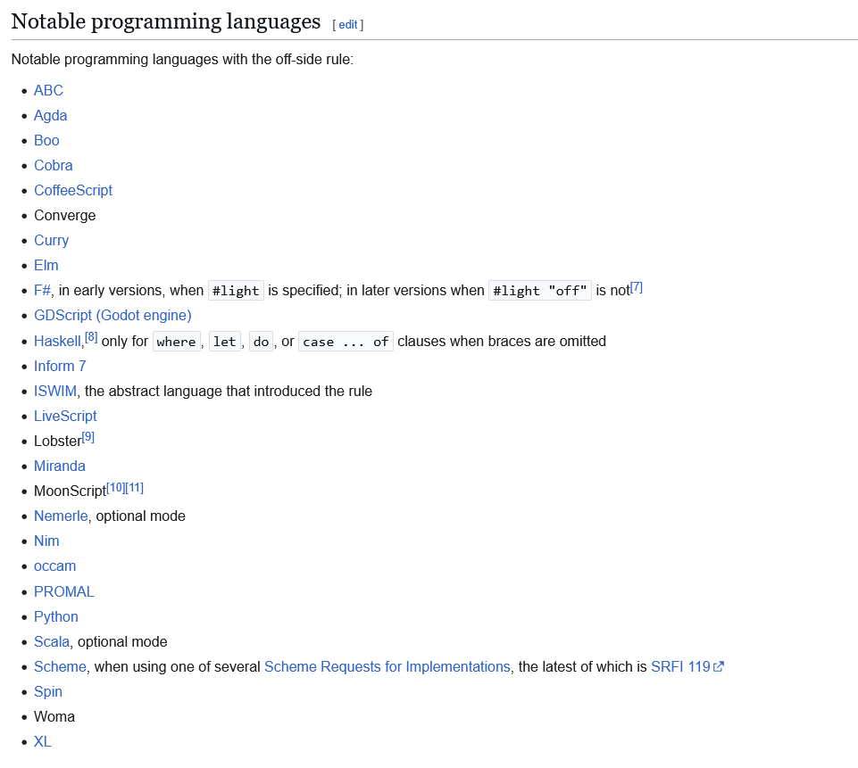Jump to footnote reference 7

(x=637, y=287)
